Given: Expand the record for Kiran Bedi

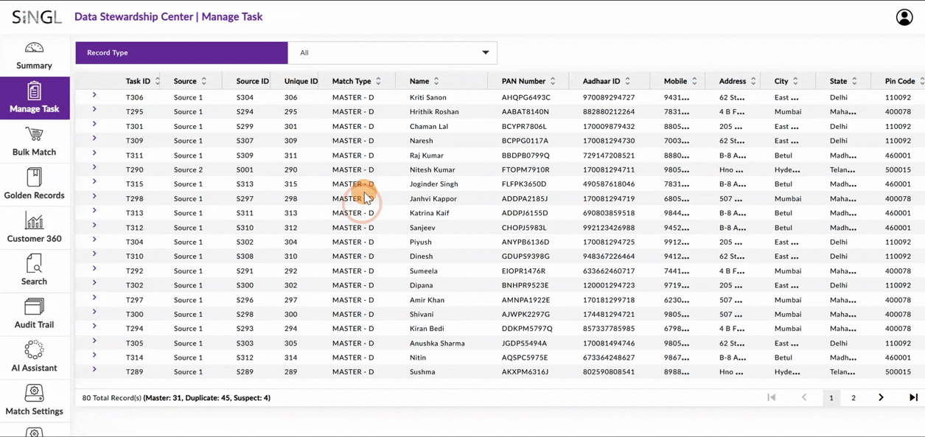Looking at the screenshot, I should coord(94,328).
